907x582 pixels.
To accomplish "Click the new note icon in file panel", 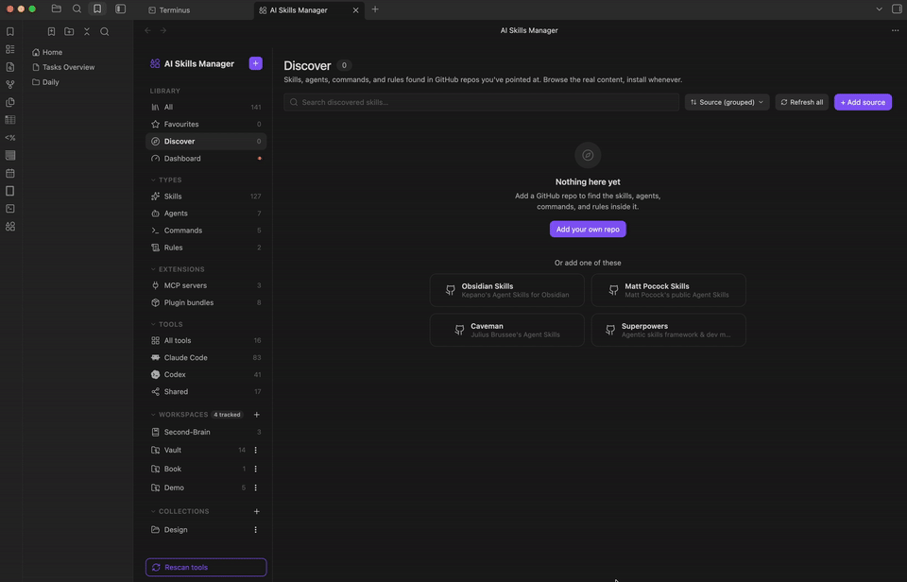I will point(51,32).
